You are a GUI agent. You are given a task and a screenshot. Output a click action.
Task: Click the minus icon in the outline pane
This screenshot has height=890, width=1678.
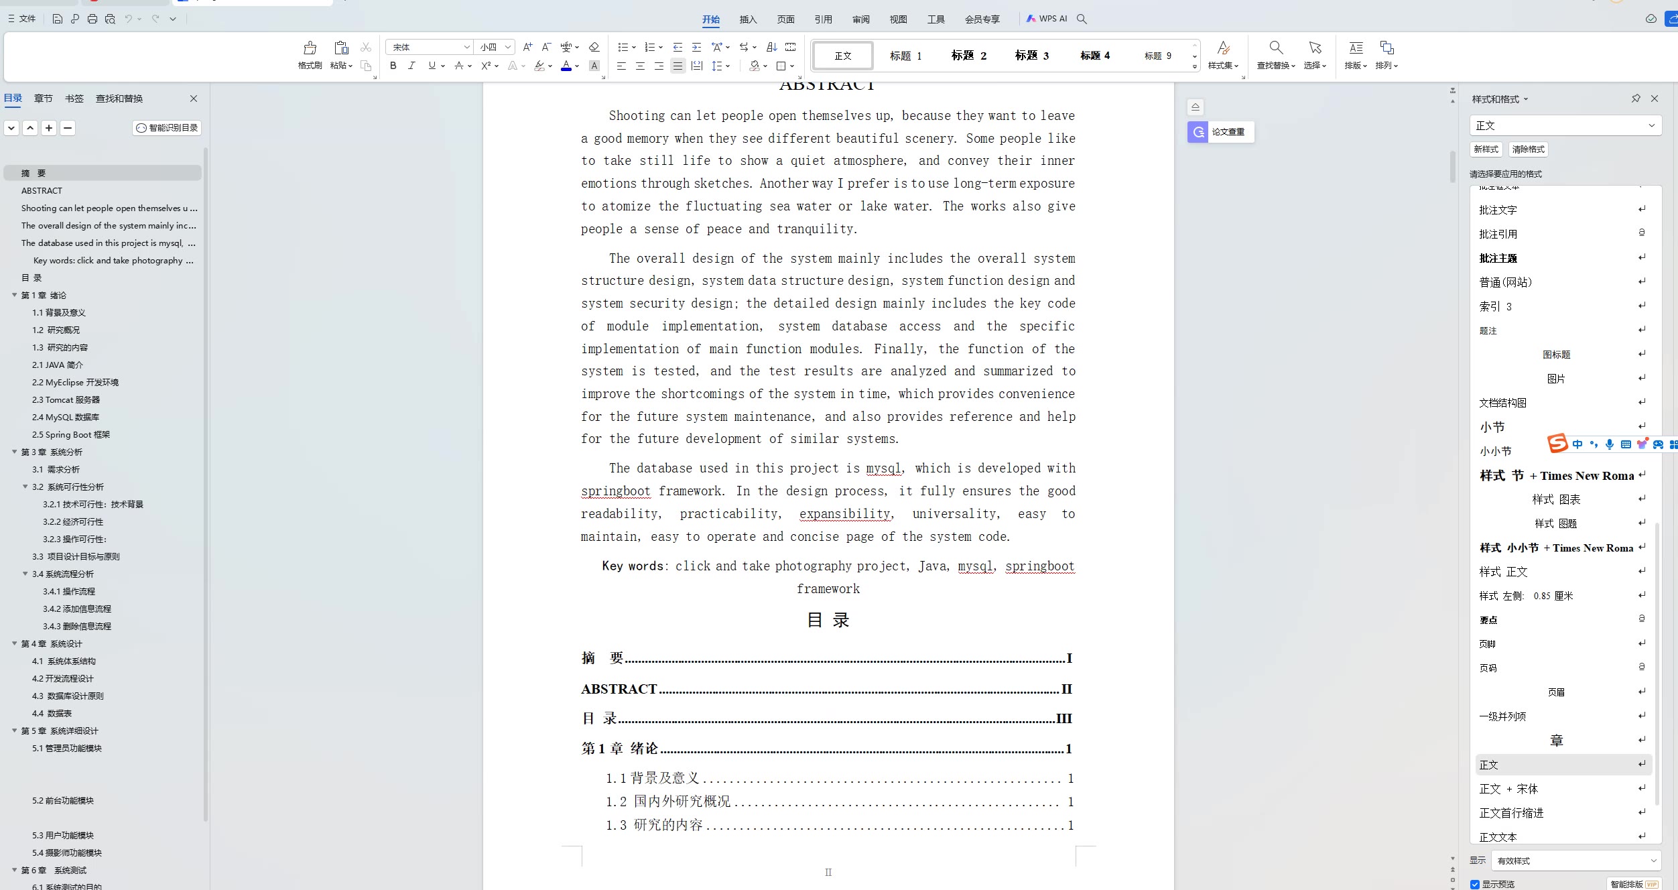68,128
